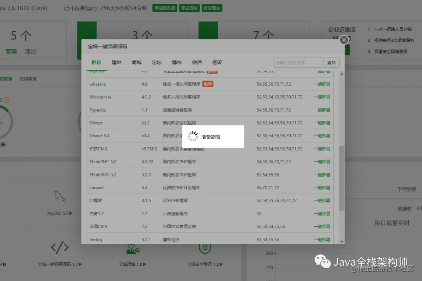Click version 5.0.23 cell

[x=147, y=162]
